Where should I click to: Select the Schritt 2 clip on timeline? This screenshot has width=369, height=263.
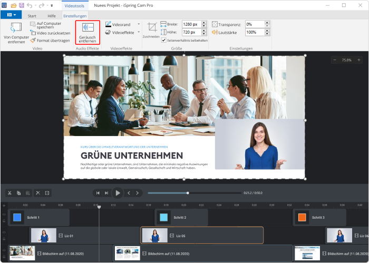pyautogui.click(x=181, y=217)
